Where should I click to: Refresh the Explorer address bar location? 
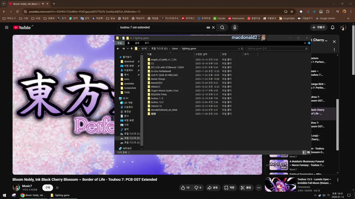242,49
